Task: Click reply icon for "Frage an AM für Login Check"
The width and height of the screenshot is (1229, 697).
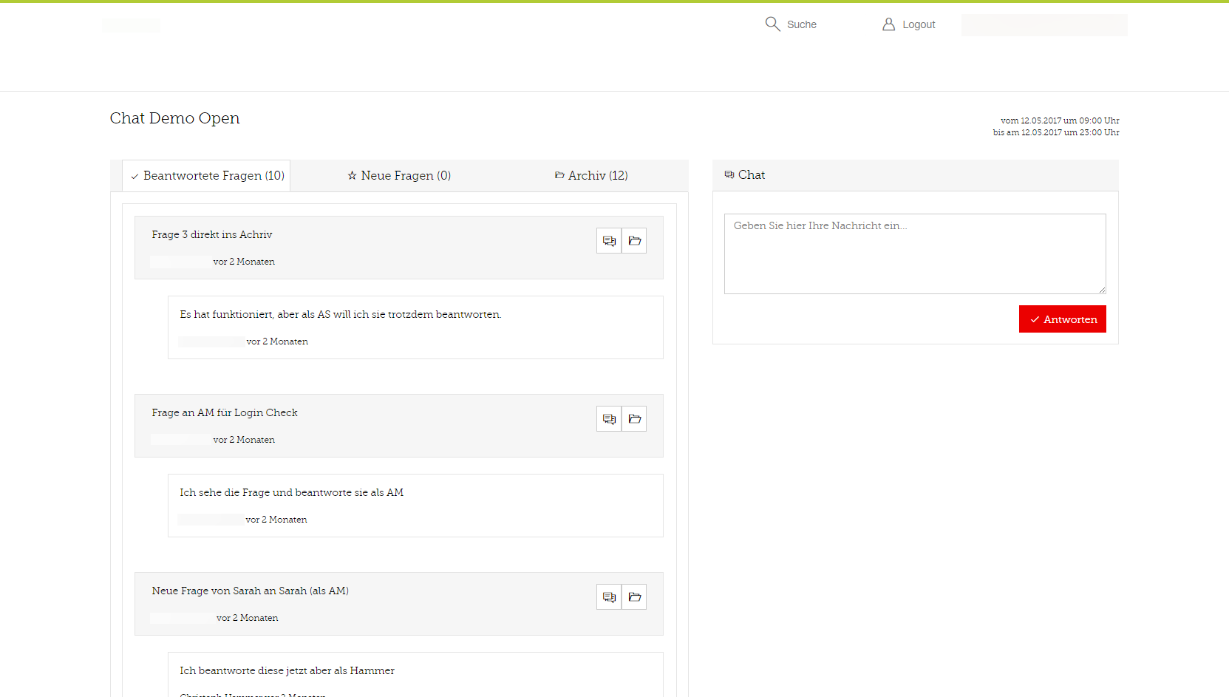Action: tap(609, 419)
